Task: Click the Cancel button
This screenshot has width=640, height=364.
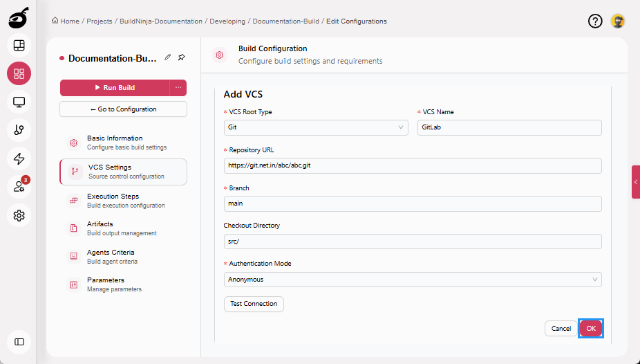Action: pyautogui.click(x=561, y=329)
